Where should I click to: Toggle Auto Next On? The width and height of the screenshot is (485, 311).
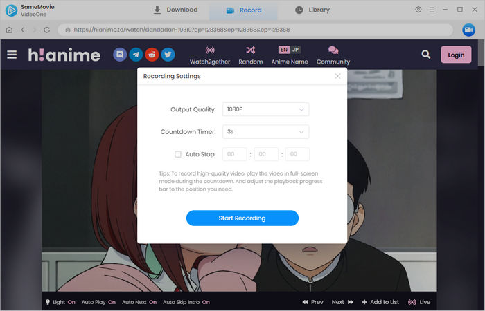tap(139, 302)
